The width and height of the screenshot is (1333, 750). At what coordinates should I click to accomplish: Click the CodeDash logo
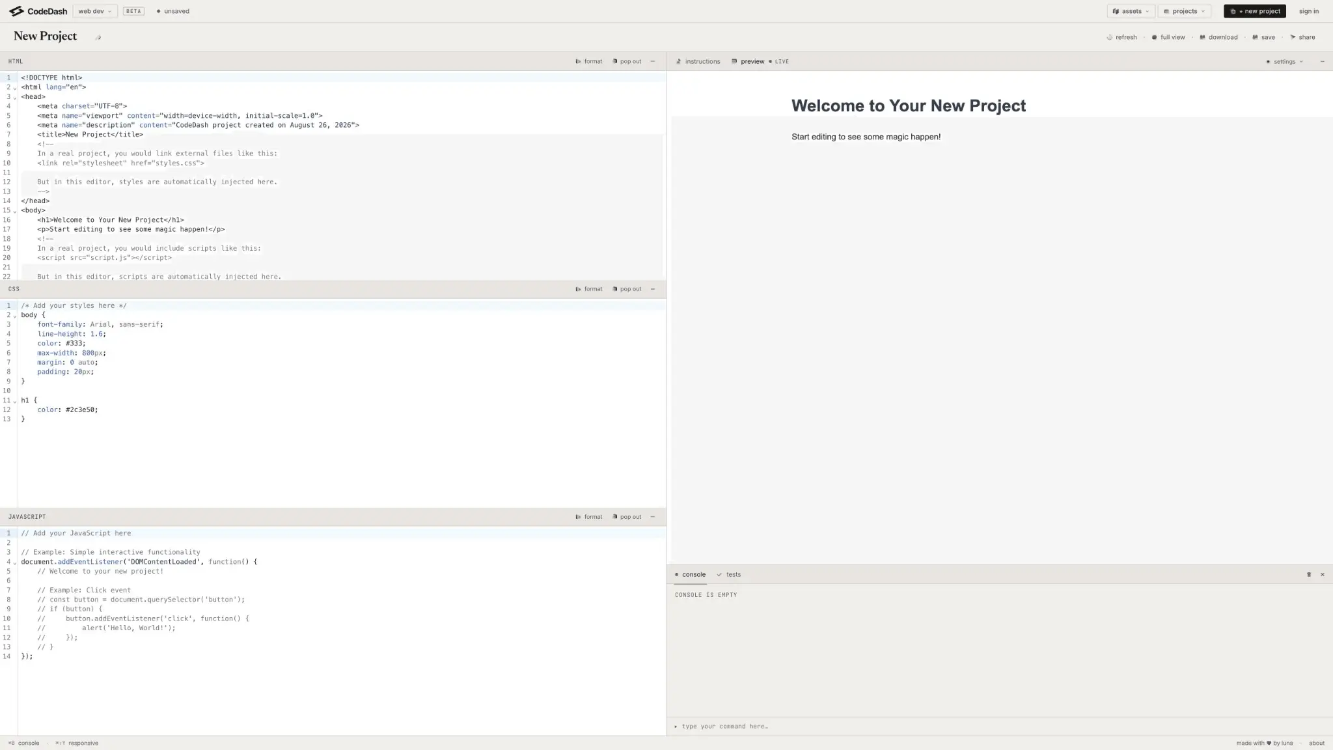38,11
